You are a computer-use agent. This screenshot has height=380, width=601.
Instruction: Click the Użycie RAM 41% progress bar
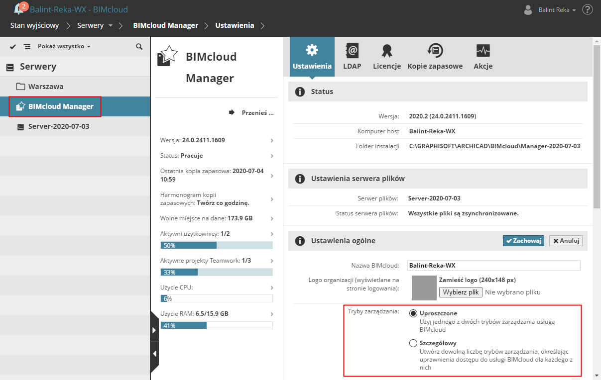tap(217, 325)
